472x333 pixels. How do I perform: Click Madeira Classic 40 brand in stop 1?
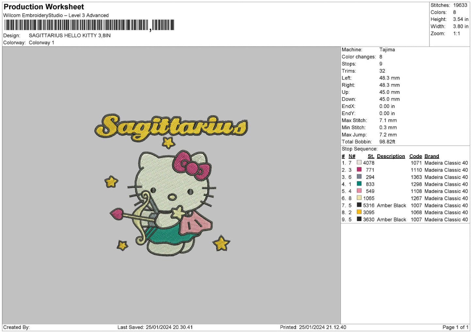[446, 163]
